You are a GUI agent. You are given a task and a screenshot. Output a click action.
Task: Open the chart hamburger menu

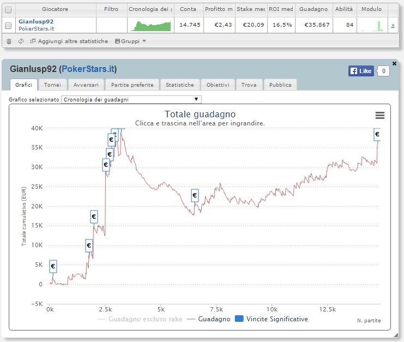(x=380, y=115)
